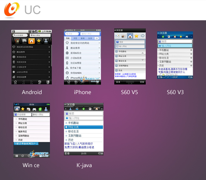Tap the star bookmark icon in Android screen
This screenshot has height=180, width=206.
(x=39, y=41)
